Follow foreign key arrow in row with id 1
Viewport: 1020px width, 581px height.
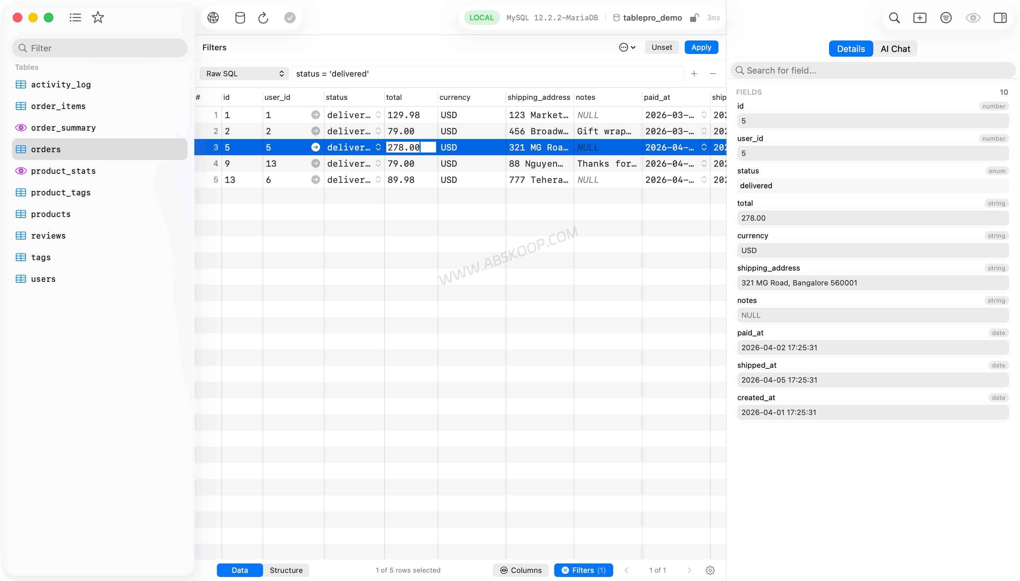315,115
